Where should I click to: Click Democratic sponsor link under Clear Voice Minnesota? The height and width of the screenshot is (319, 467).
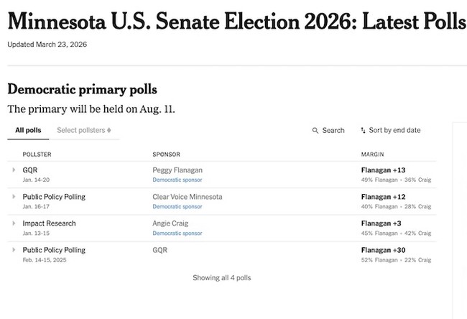177,206
